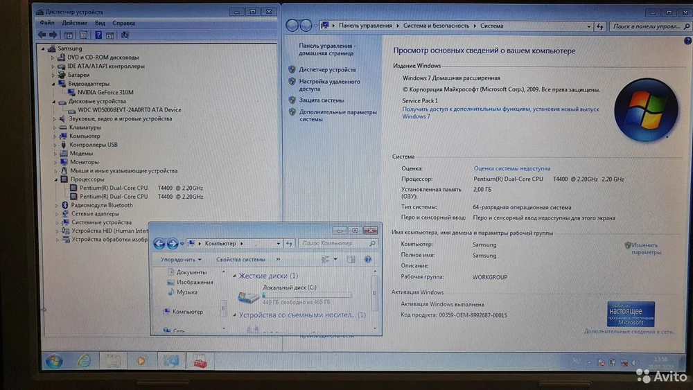
Task: Collapse the Жесткие диски group
Action: (x=234, y=276)
